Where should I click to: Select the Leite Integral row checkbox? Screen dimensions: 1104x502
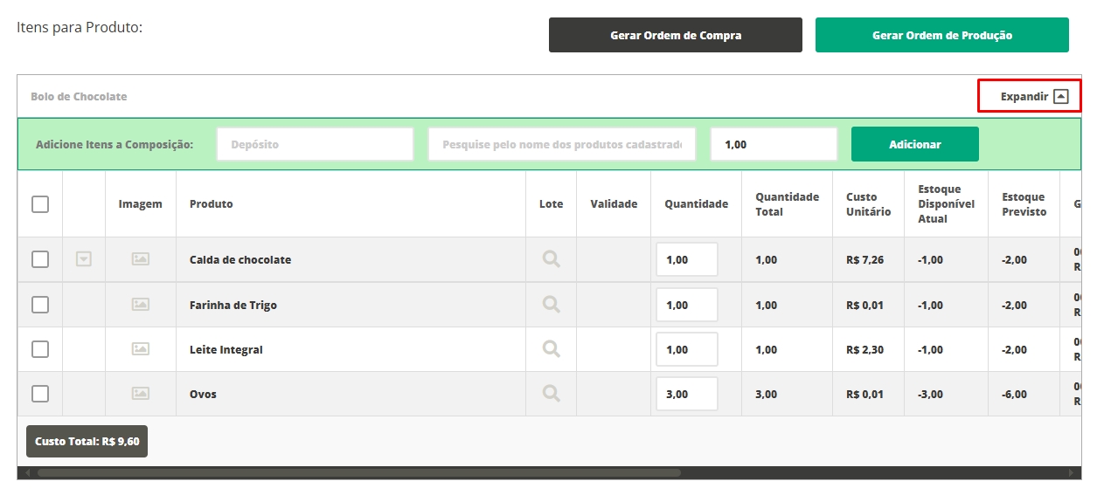40,349
